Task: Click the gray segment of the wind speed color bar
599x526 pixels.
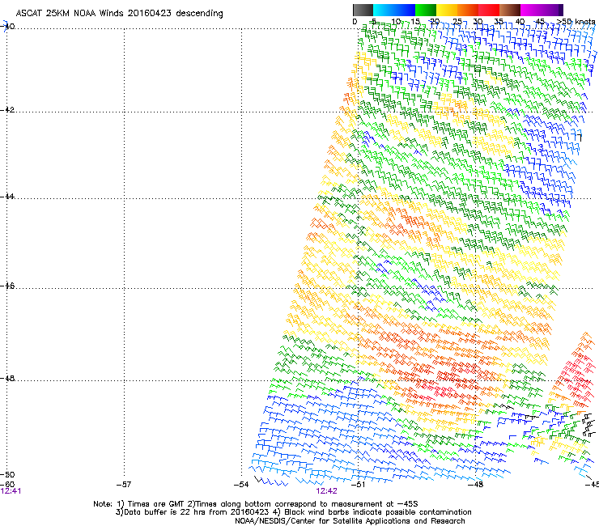Action: click(363, 10)
